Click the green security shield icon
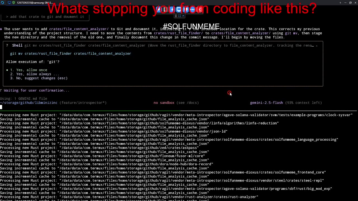 [13, 3]
